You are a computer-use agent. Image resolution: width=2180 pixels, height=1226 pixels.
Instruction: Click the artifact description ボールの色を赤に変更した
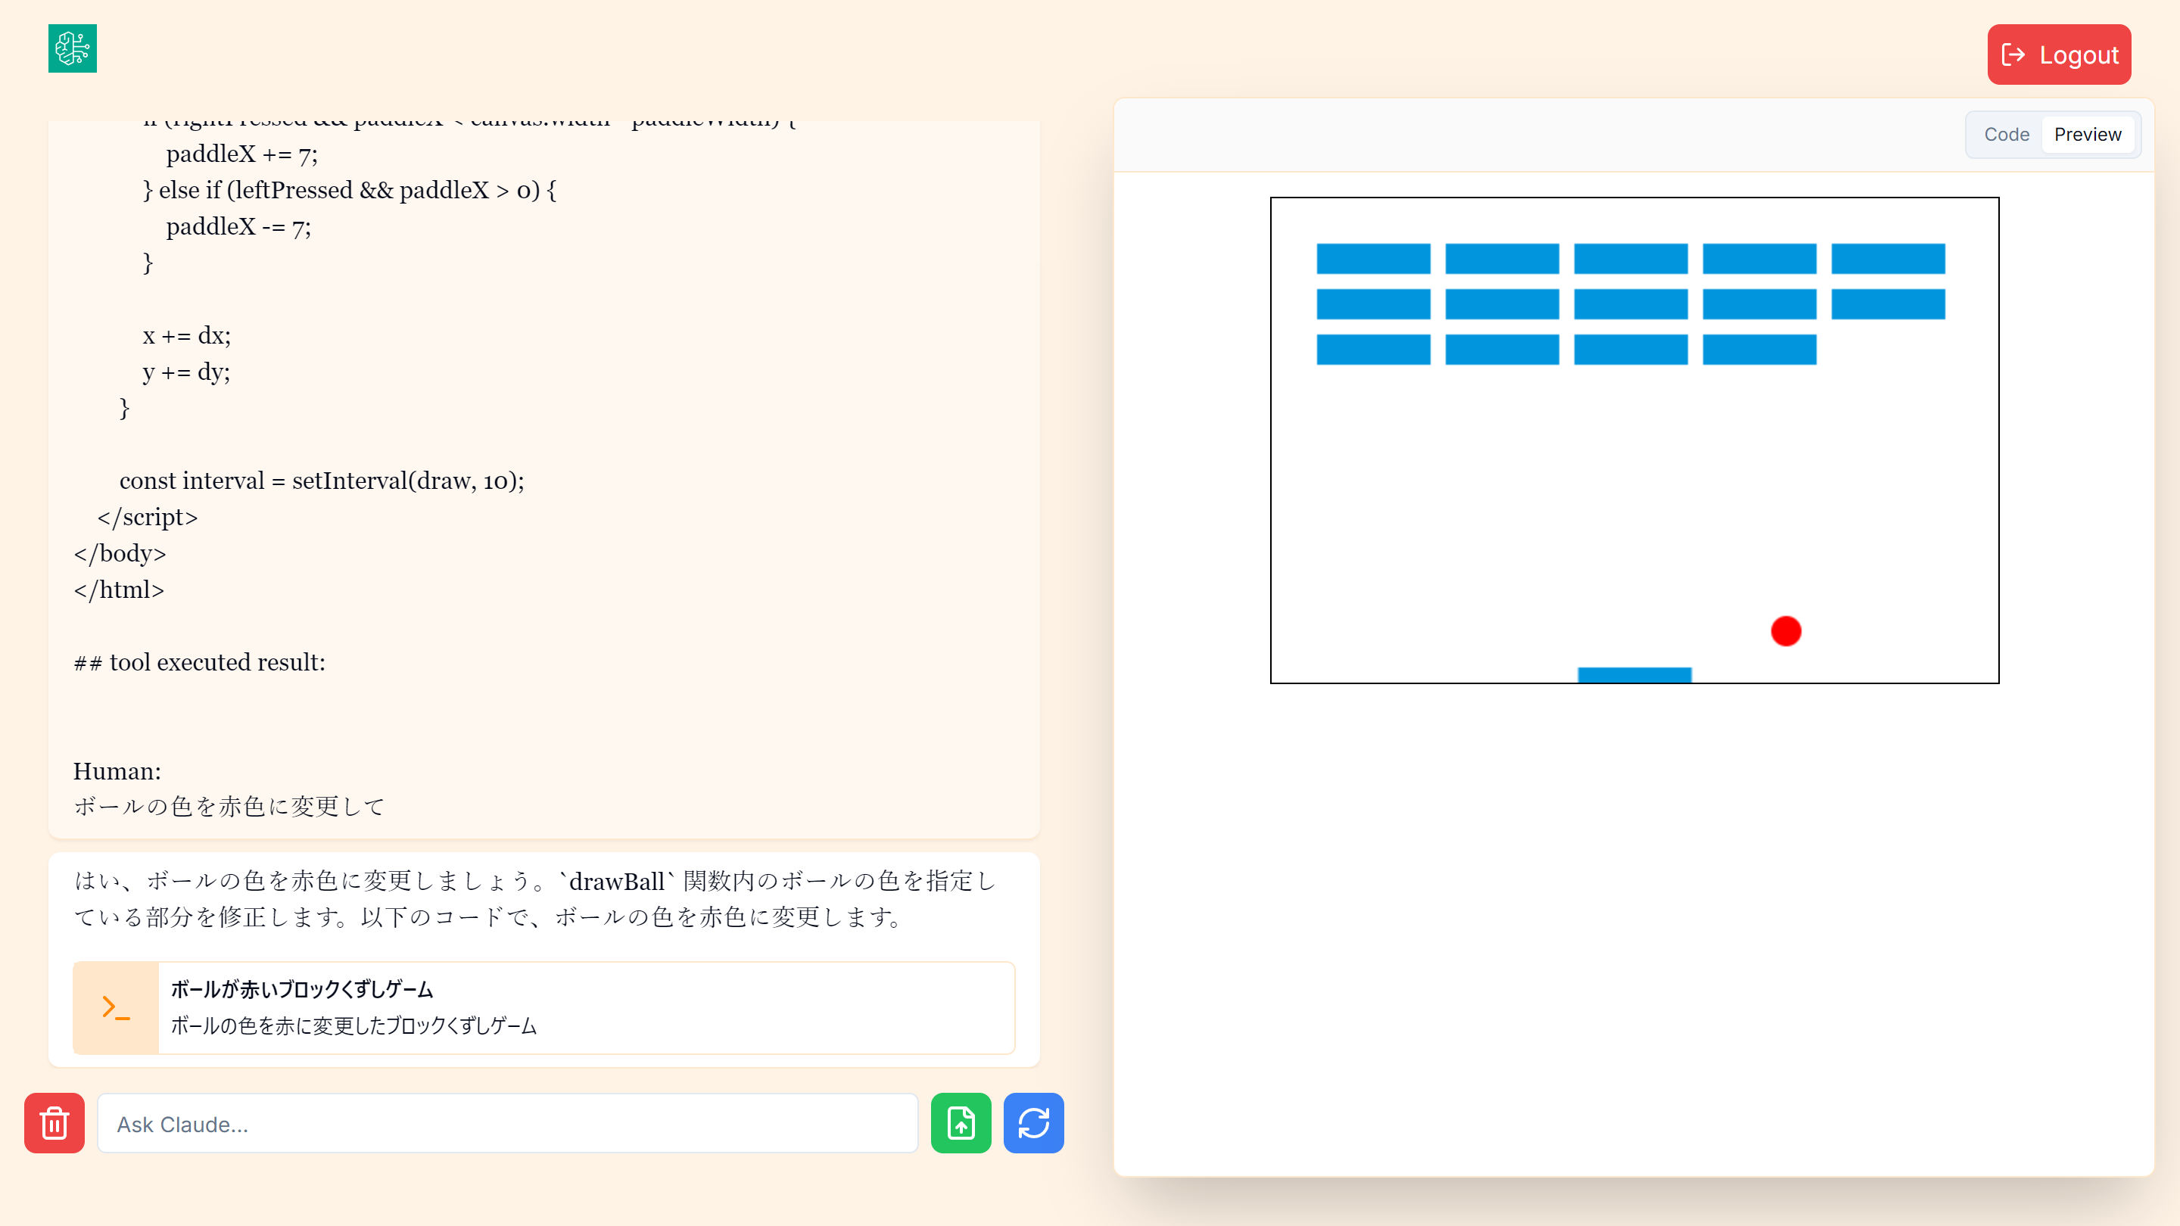(x=353, y=1025)
